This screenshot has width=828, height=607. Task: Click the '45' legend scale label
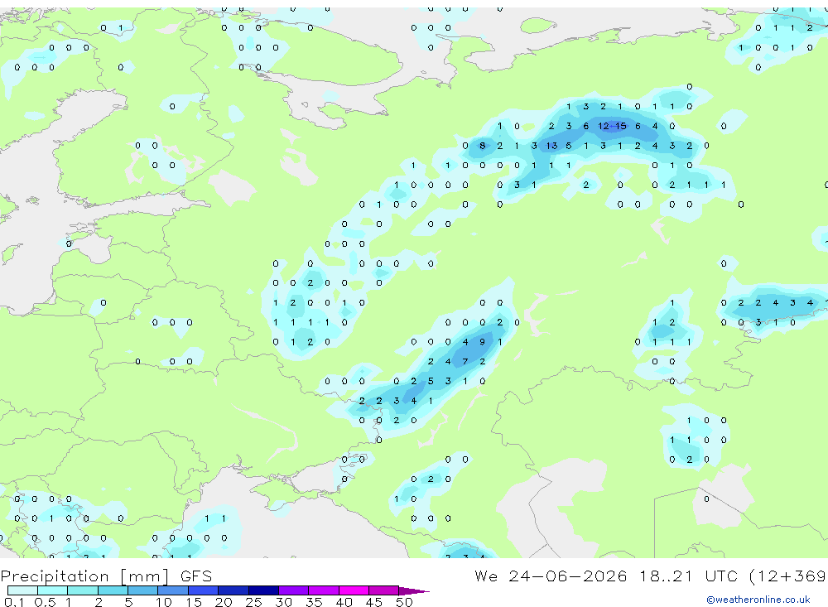coord(374,602)
